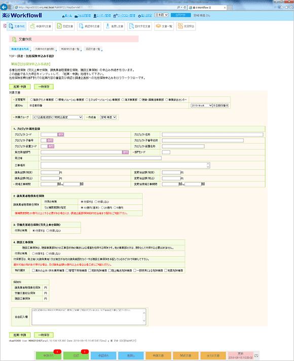This screenshot has height=361, width=294.
Task: Switch to the 作業中の文書を開く tab
Action: coord(45,49)
